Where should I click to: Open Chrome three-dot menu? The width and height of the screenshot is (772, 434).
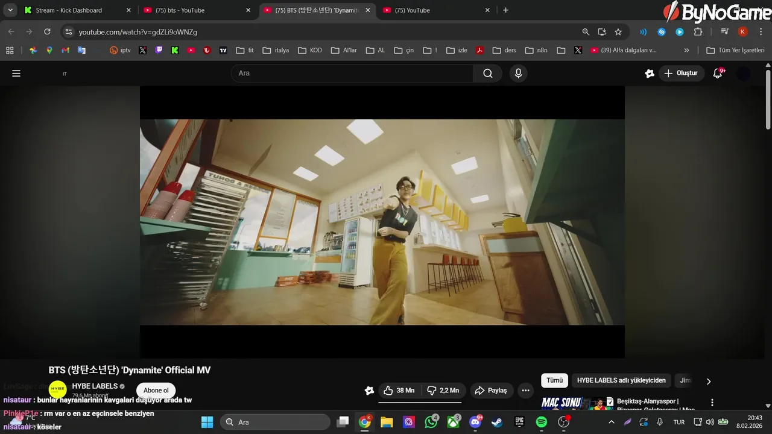760,32
